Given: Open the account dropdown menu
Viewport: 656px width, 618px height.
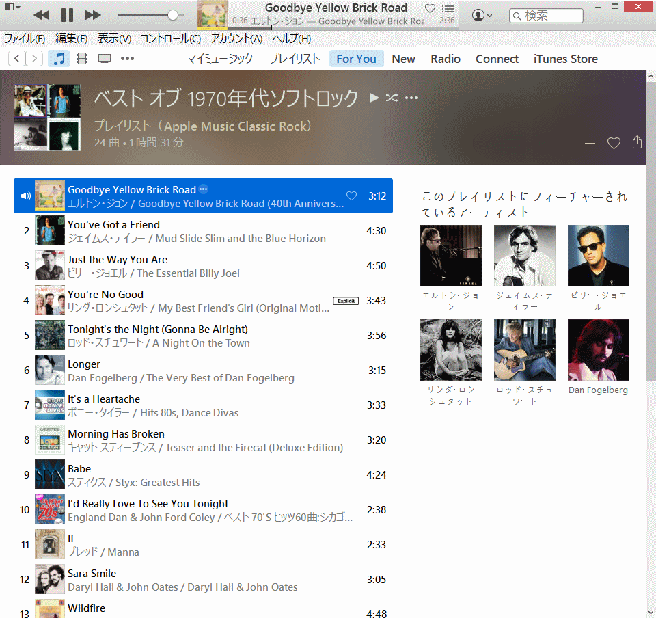Looking at the screenshot, I should 482,15.
